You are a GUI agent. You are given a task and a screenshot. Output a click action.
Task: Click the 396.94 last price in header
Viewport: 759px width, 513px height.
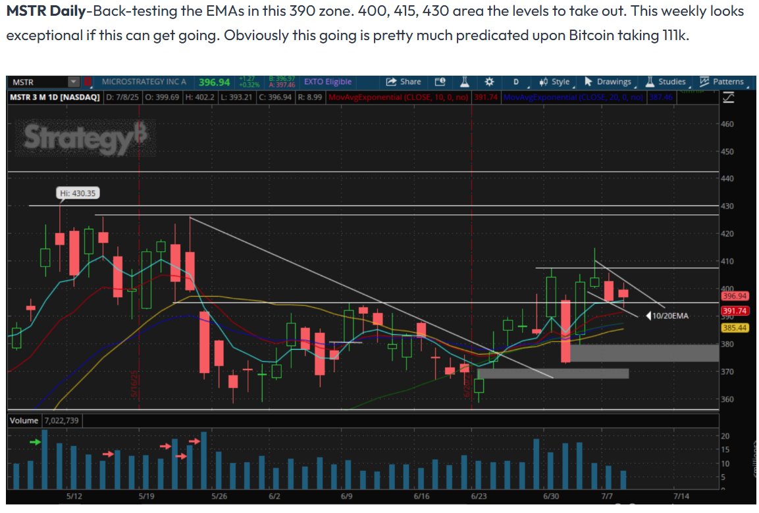[214, 82]
